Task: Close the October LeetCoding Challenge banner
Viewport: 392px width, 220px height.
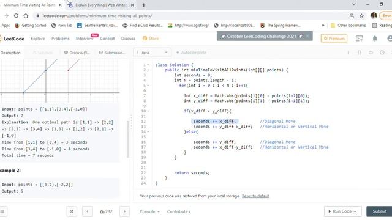Action: (307, 36)
